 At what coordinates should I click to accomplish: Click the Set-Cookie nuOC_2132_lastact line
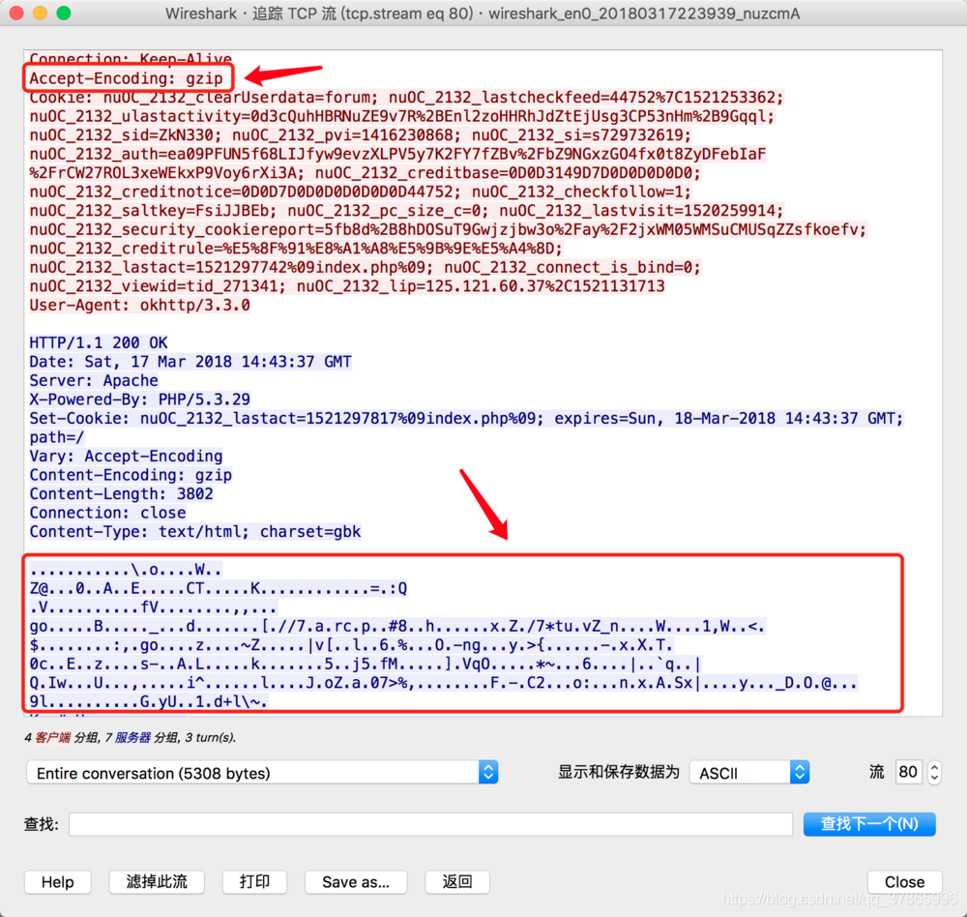pos(466,419)
